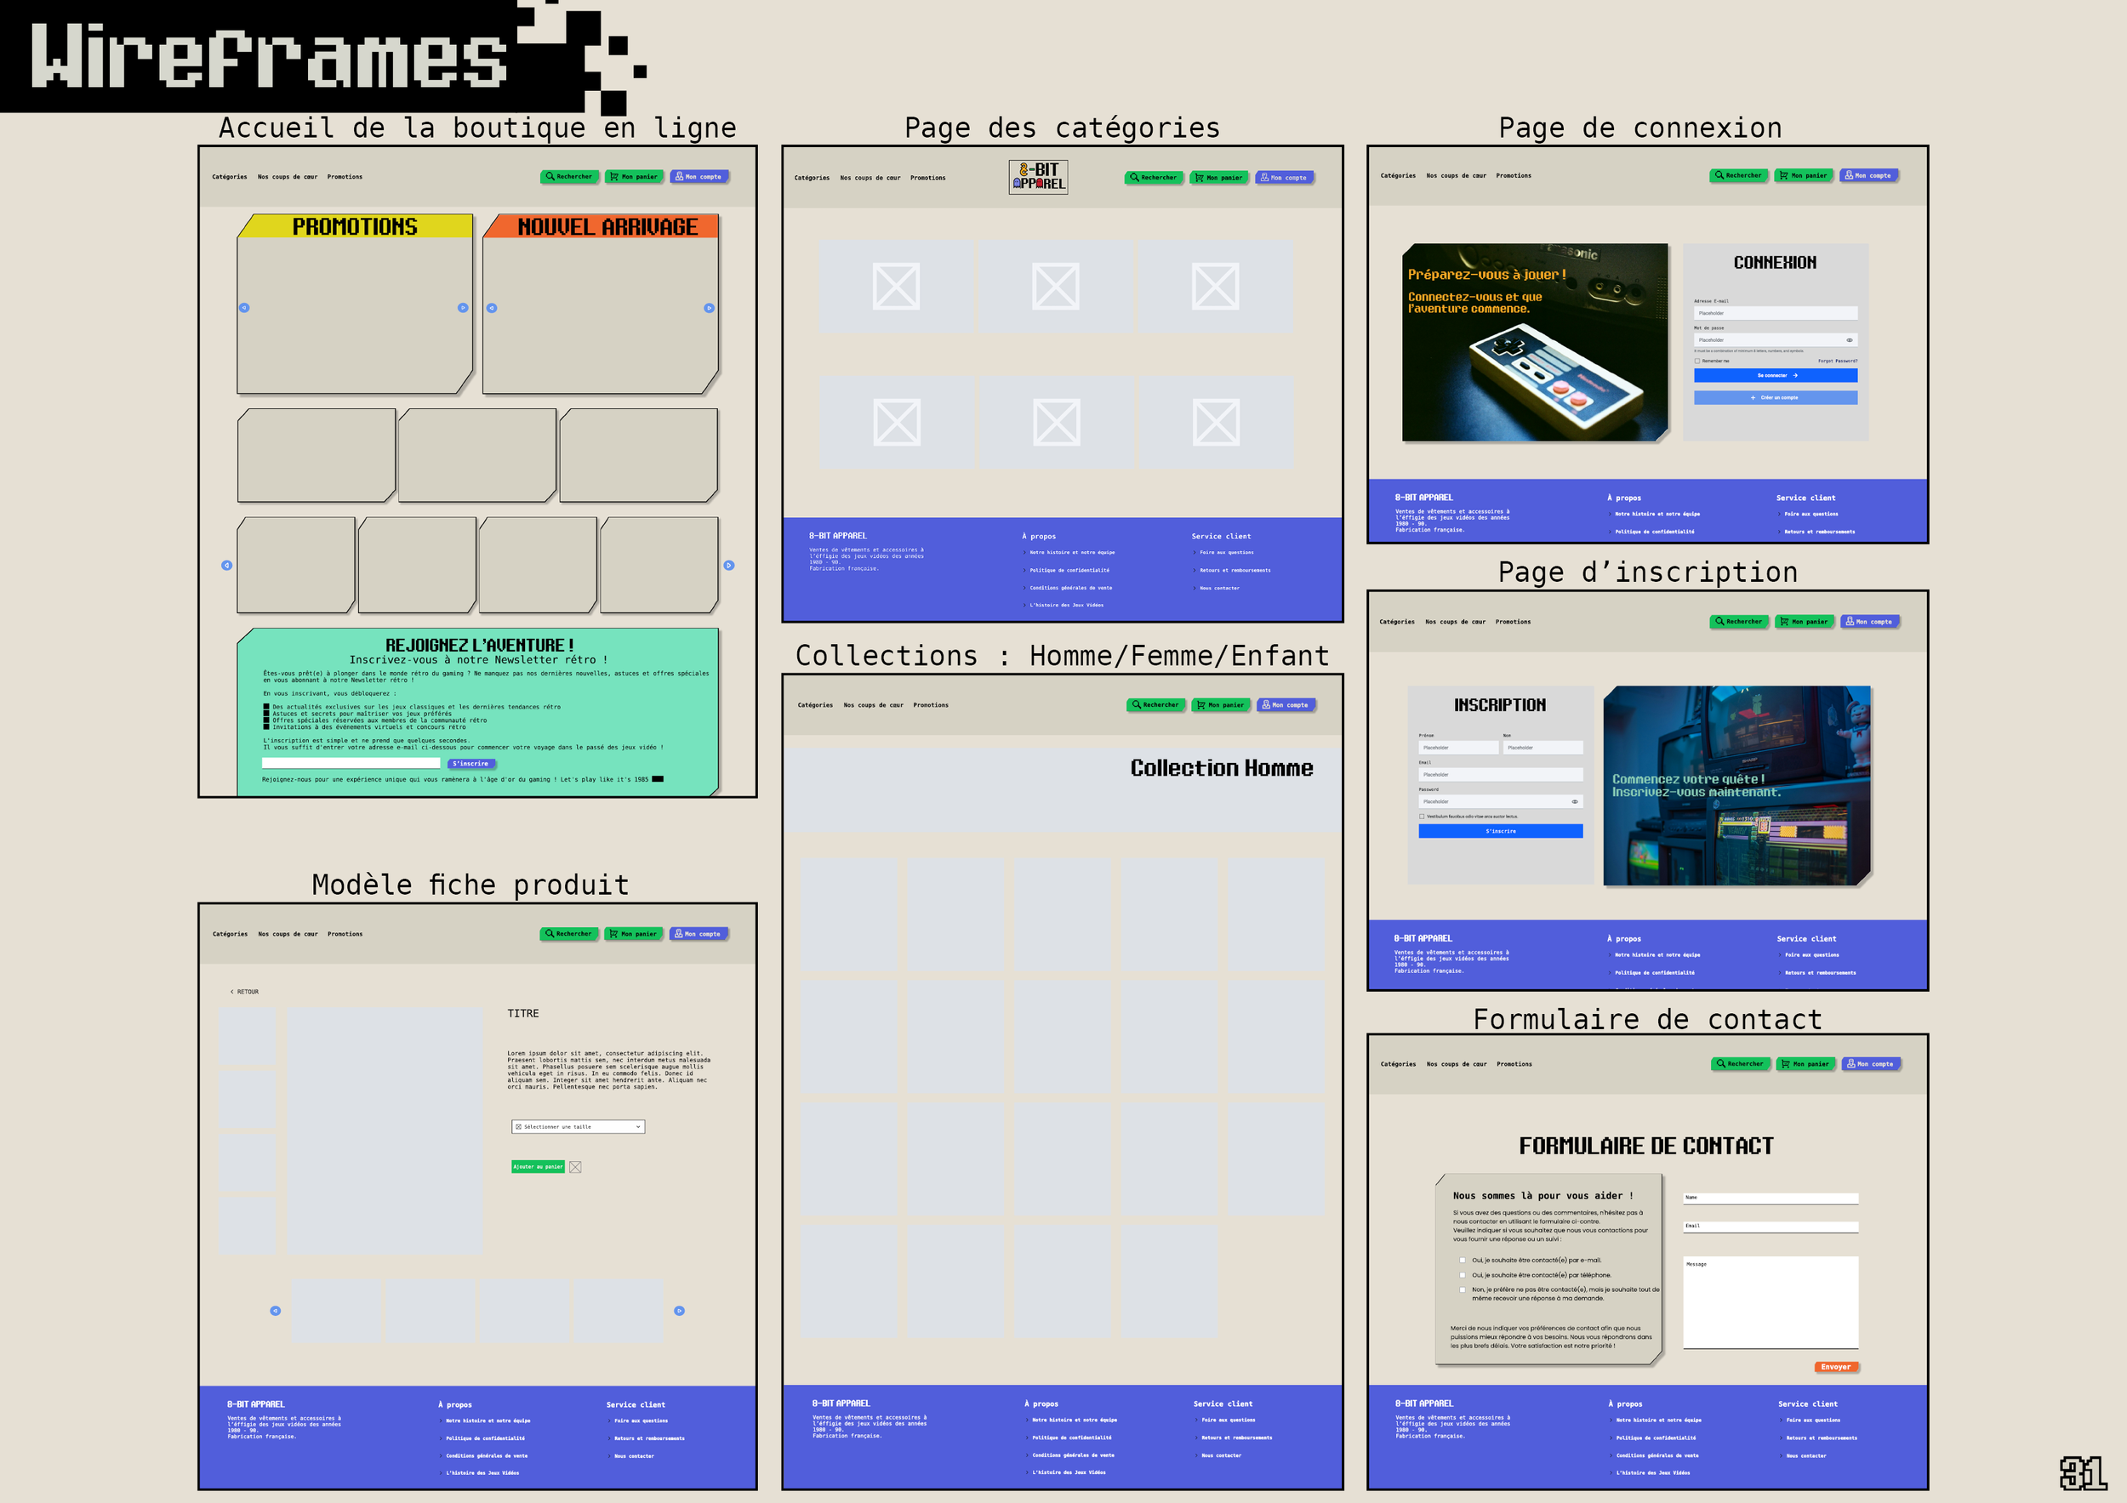Click the placeholder icon beside Ajouter au panier
Screen dimensions: 2127x1503
[x=575, y=1167]
